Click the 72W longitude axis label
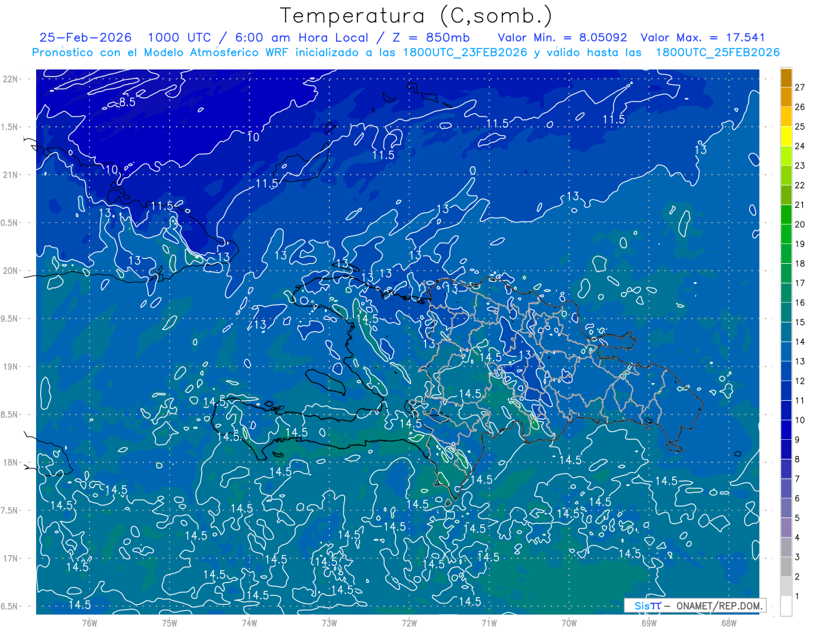This screenshot has width=818, height=632. click(x=409, y=622)
